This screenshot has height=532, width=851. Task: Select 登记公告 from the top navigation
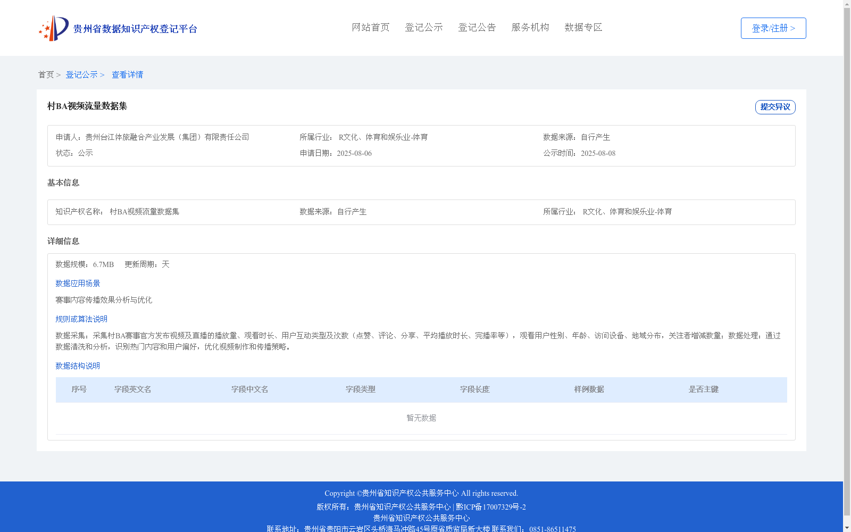[x=477, y=27]
